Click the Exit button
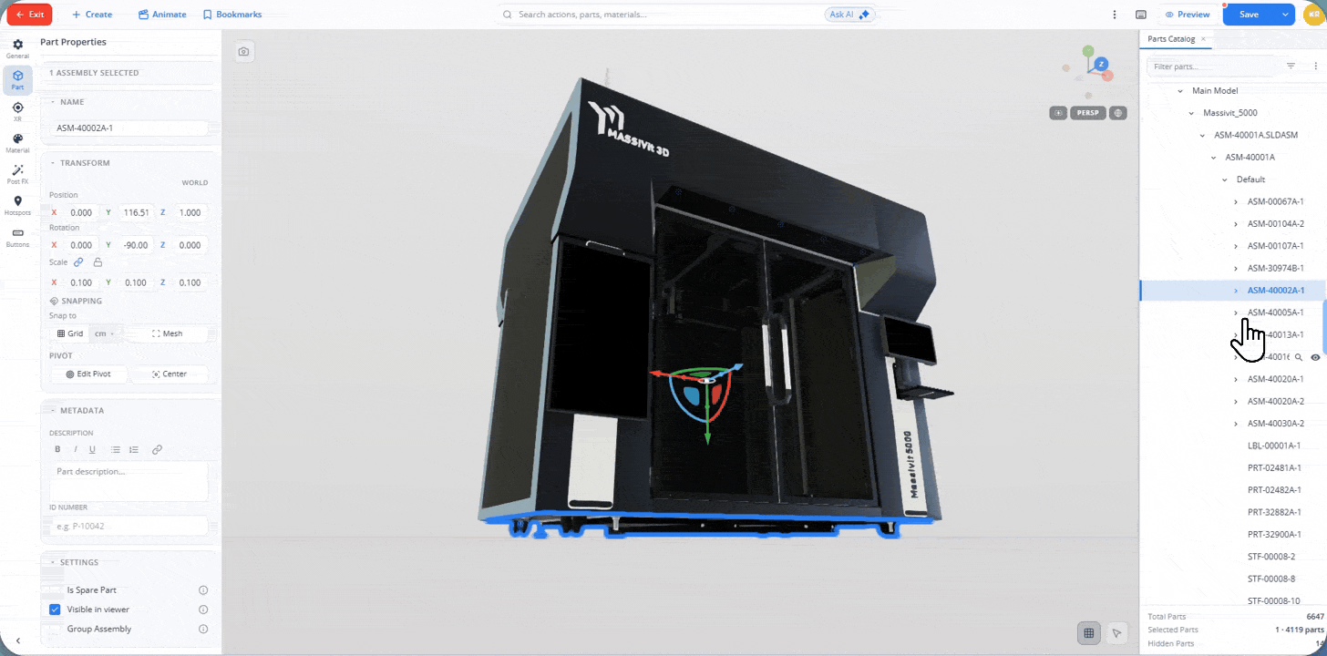 pyautogui.click(x=29, y=15)
